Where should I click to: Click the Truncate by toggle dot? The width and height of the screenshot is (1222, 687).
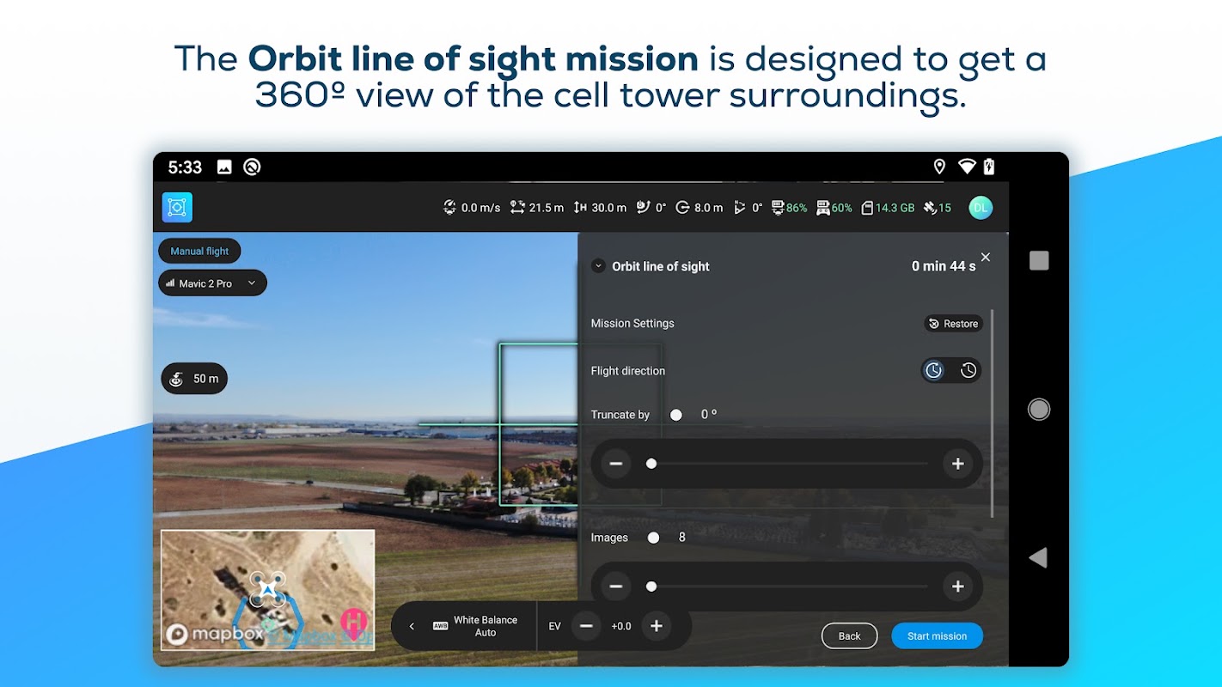pos(676,415)
